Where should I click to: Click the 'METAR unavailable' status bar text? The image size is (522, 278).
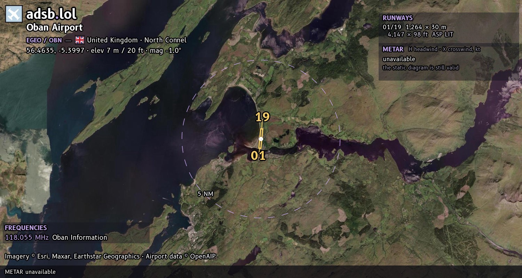pyautogui.click(x=30, y=272)
